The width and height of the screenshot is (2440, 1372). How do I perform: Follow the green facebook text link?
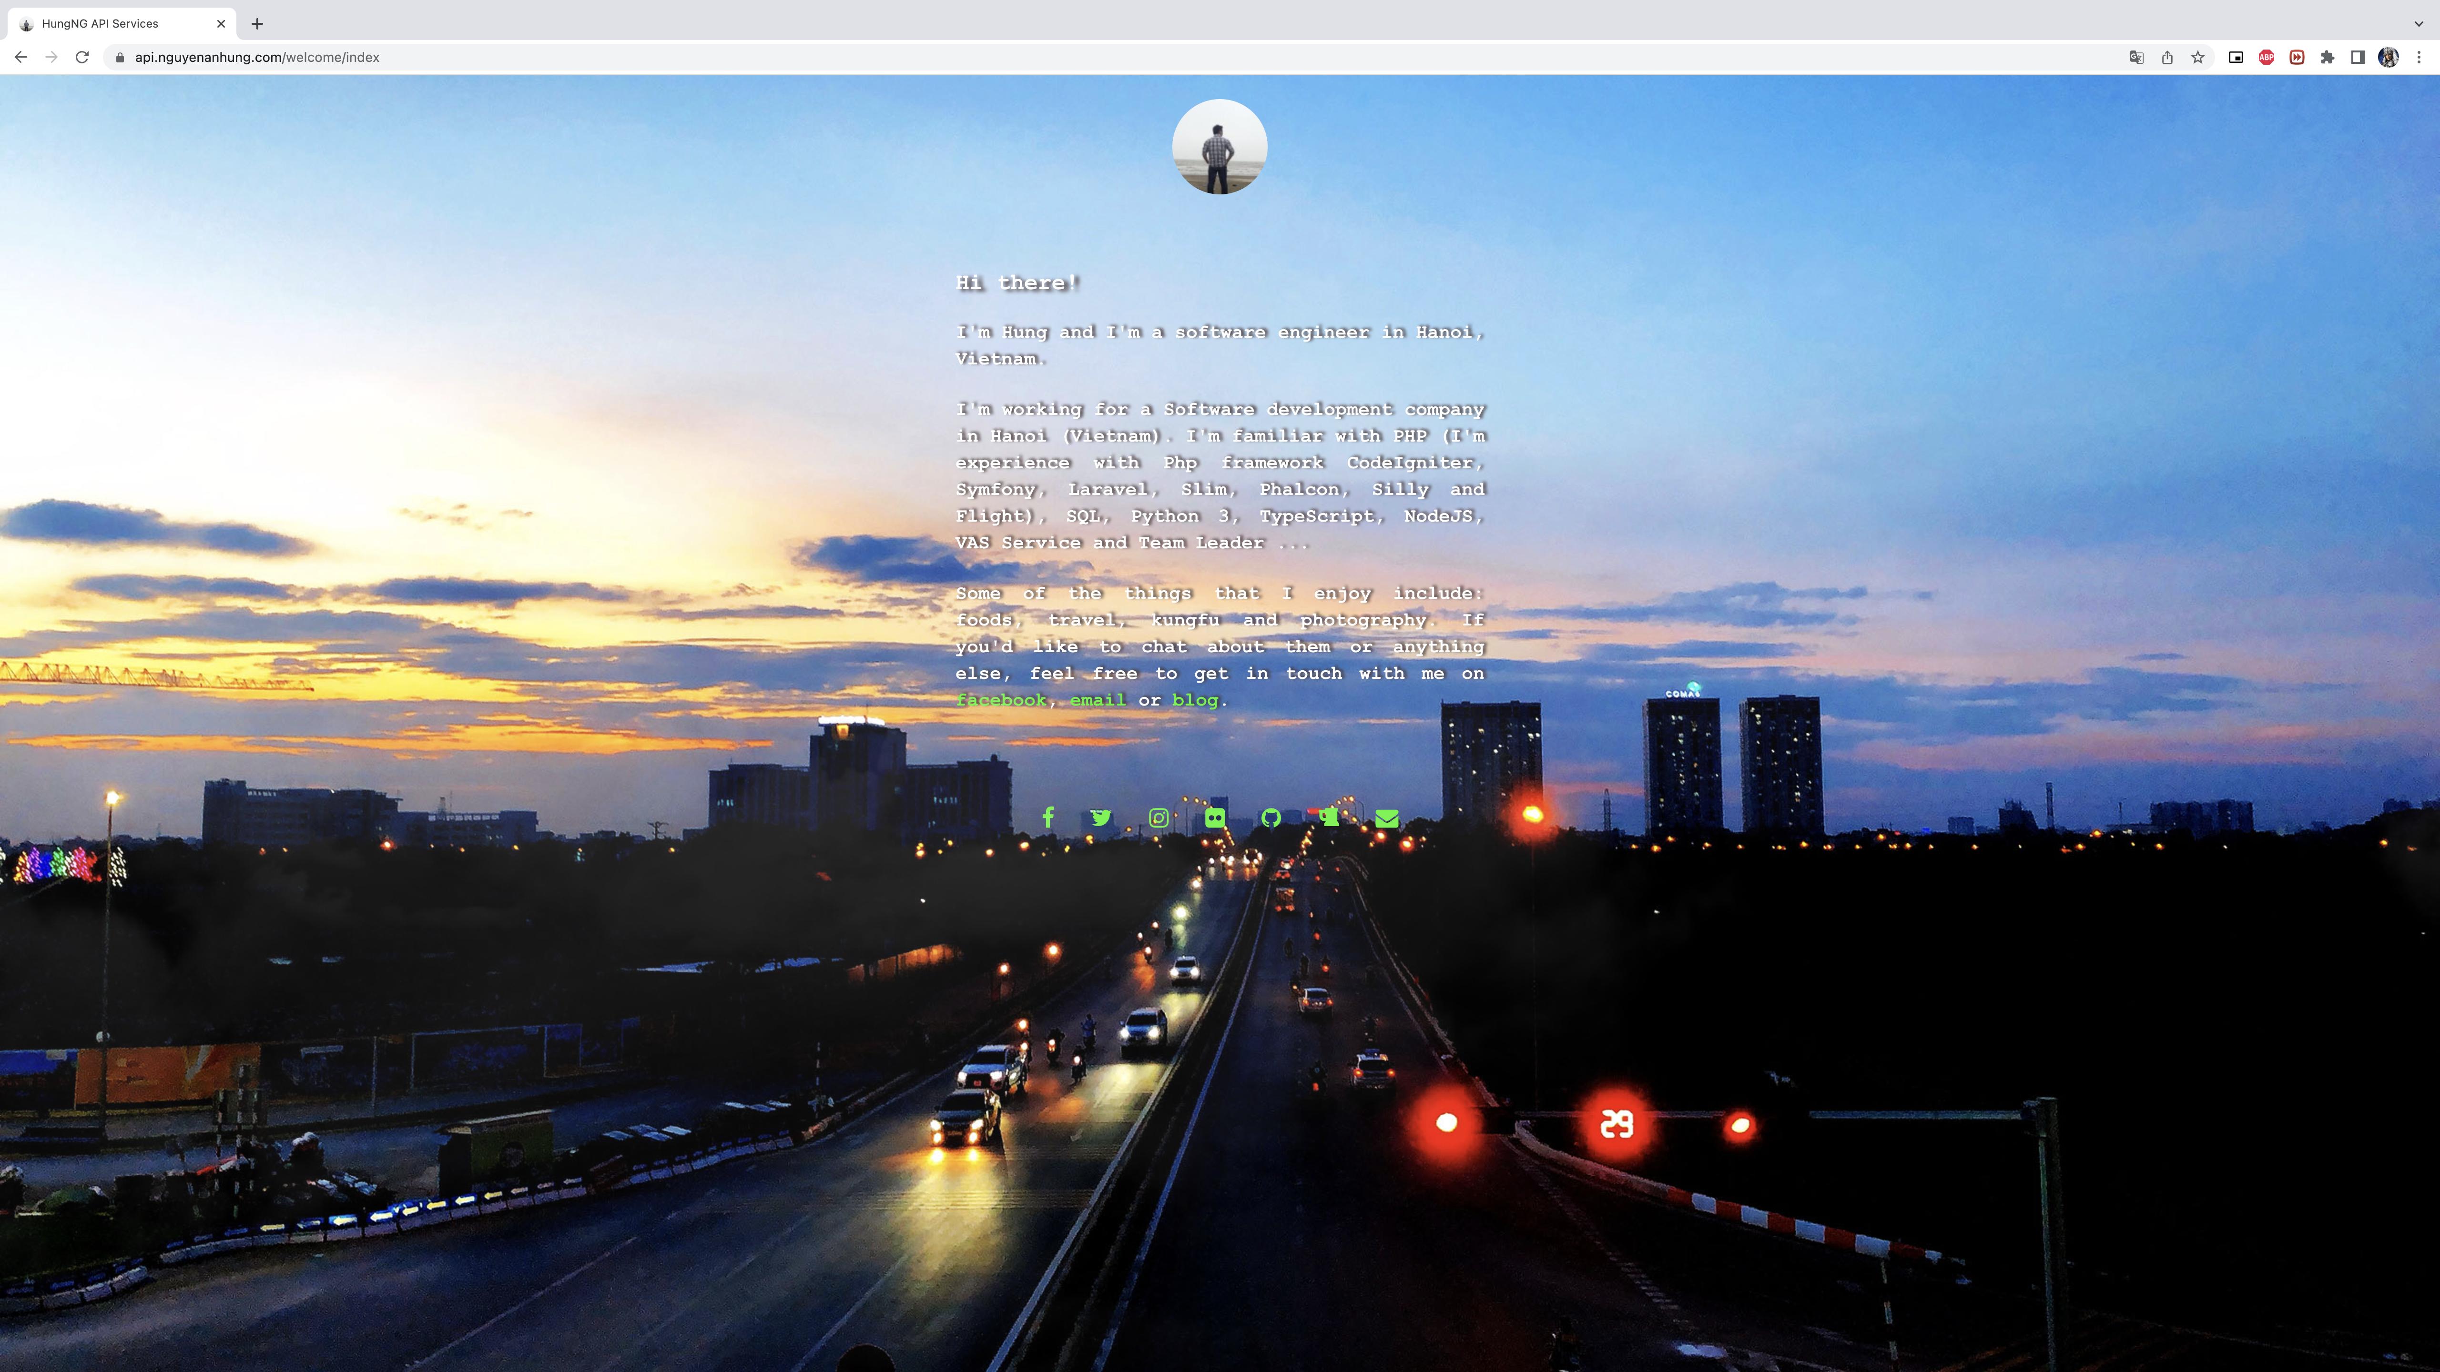coord(1001,700)
